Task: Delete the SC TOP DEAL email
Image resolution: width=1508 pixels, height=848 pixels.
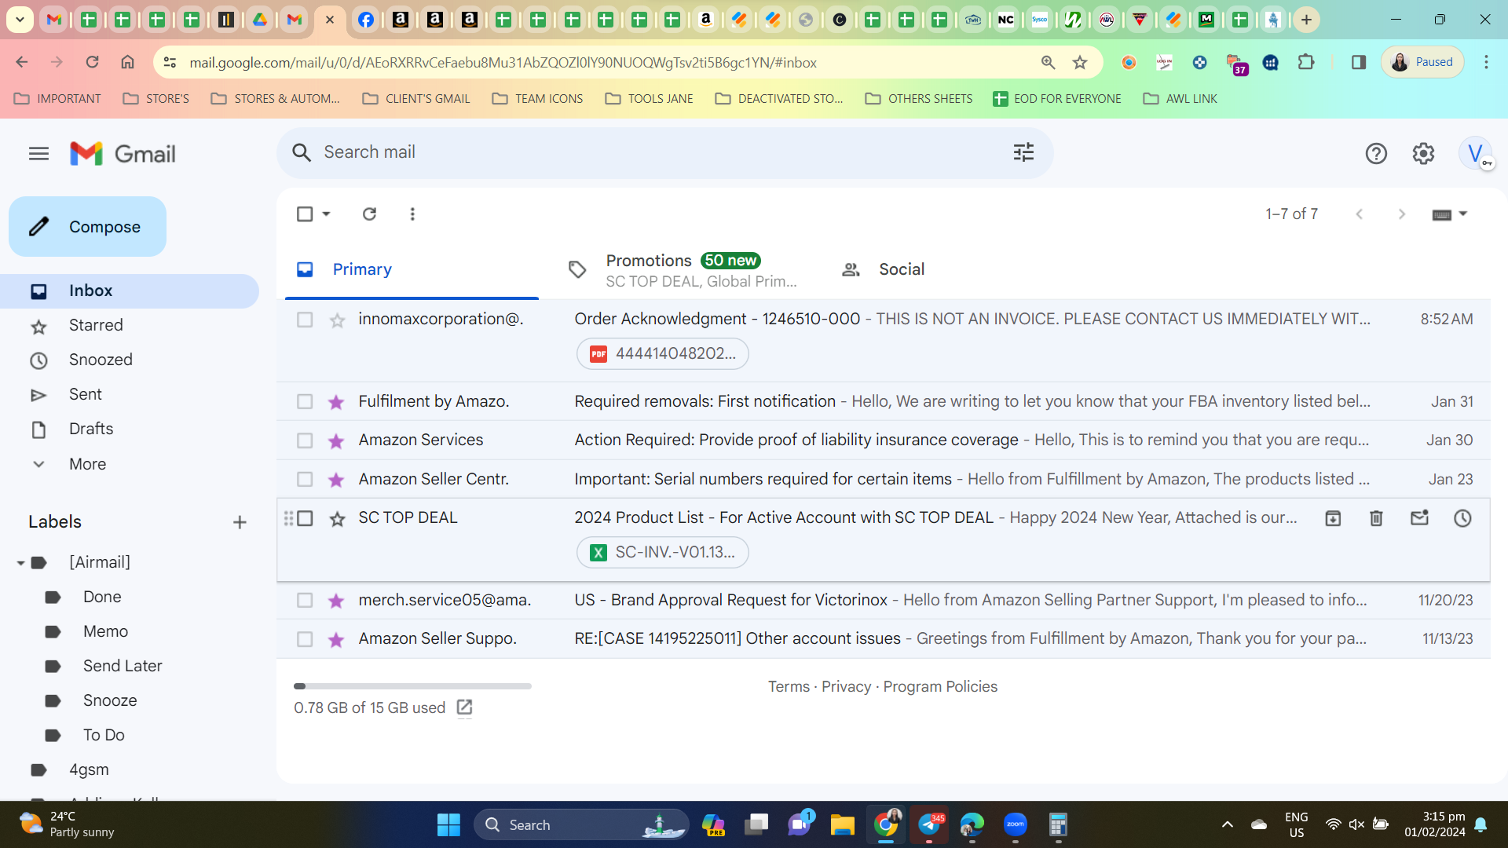Action: (1376, 518)
